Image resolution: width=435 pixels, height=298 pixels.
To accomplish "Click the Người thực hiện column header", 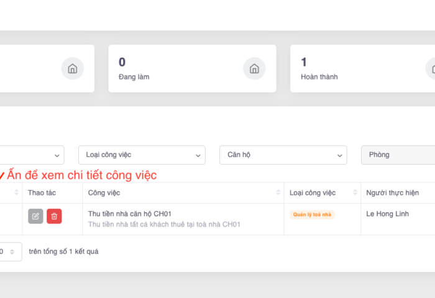I will (x=393, y=193).
